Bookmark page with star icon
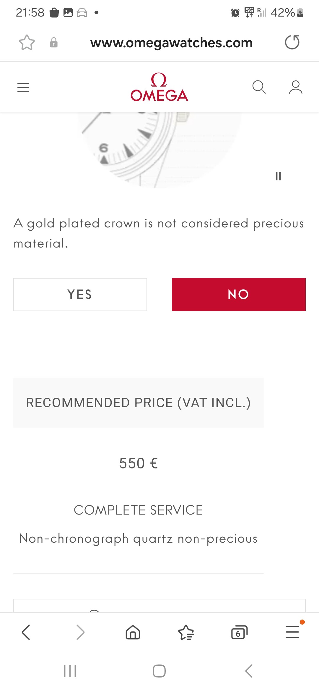The width and height of the screenshot is (319, 692). pos(27,43)
